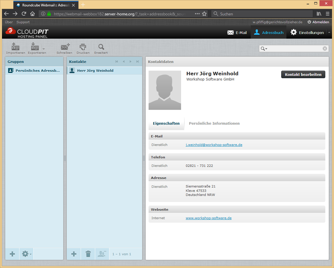The image size is (334, 268).
Task: Add new contact with plus icon
Action: coord(74,254)
